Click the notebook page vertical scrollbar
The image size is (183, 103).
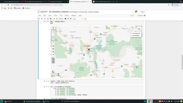[x=182, y=62]
